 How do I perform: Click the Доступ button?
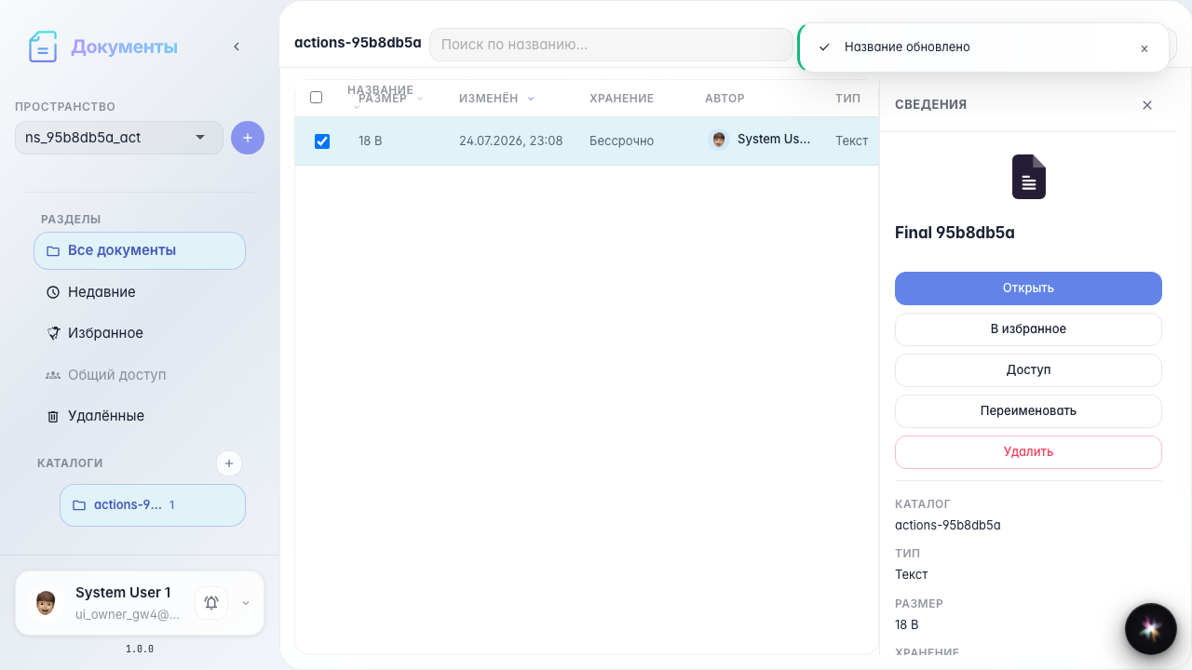pos(1028,370)
